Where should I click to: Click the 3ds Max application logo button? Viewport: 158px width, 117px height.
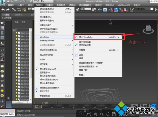point(2,3)
